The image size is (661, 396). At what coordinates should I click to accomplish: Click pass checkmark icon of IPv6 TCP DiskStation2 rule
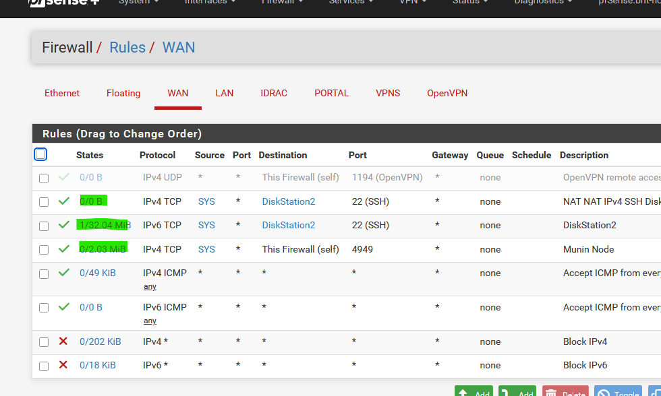click(63, 225)
